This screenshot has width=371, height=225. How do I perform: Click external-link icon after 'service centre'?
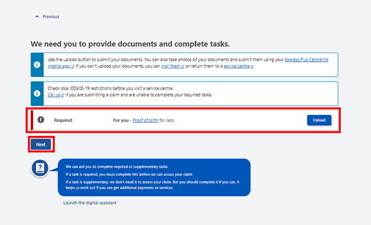tap(252, 67)
